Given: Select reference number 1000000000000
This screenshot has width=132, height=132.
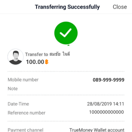Looking at the screenshot, I should (x=106, y=112).
